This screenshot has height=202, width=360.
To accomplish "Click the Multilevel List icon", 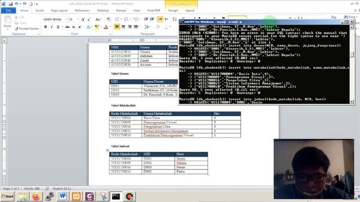I will tap(136, 19).
